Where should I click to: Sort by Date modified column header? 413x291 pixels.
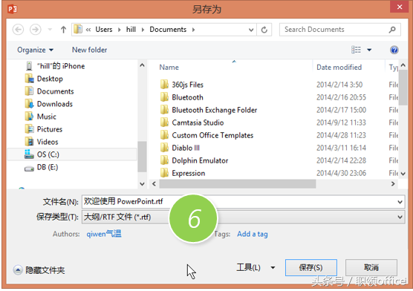[x=339, y=68]
